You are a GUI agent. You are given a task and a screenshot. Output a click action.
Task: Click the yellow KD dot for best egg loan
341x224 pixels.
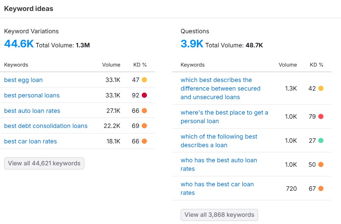point(144,80)
